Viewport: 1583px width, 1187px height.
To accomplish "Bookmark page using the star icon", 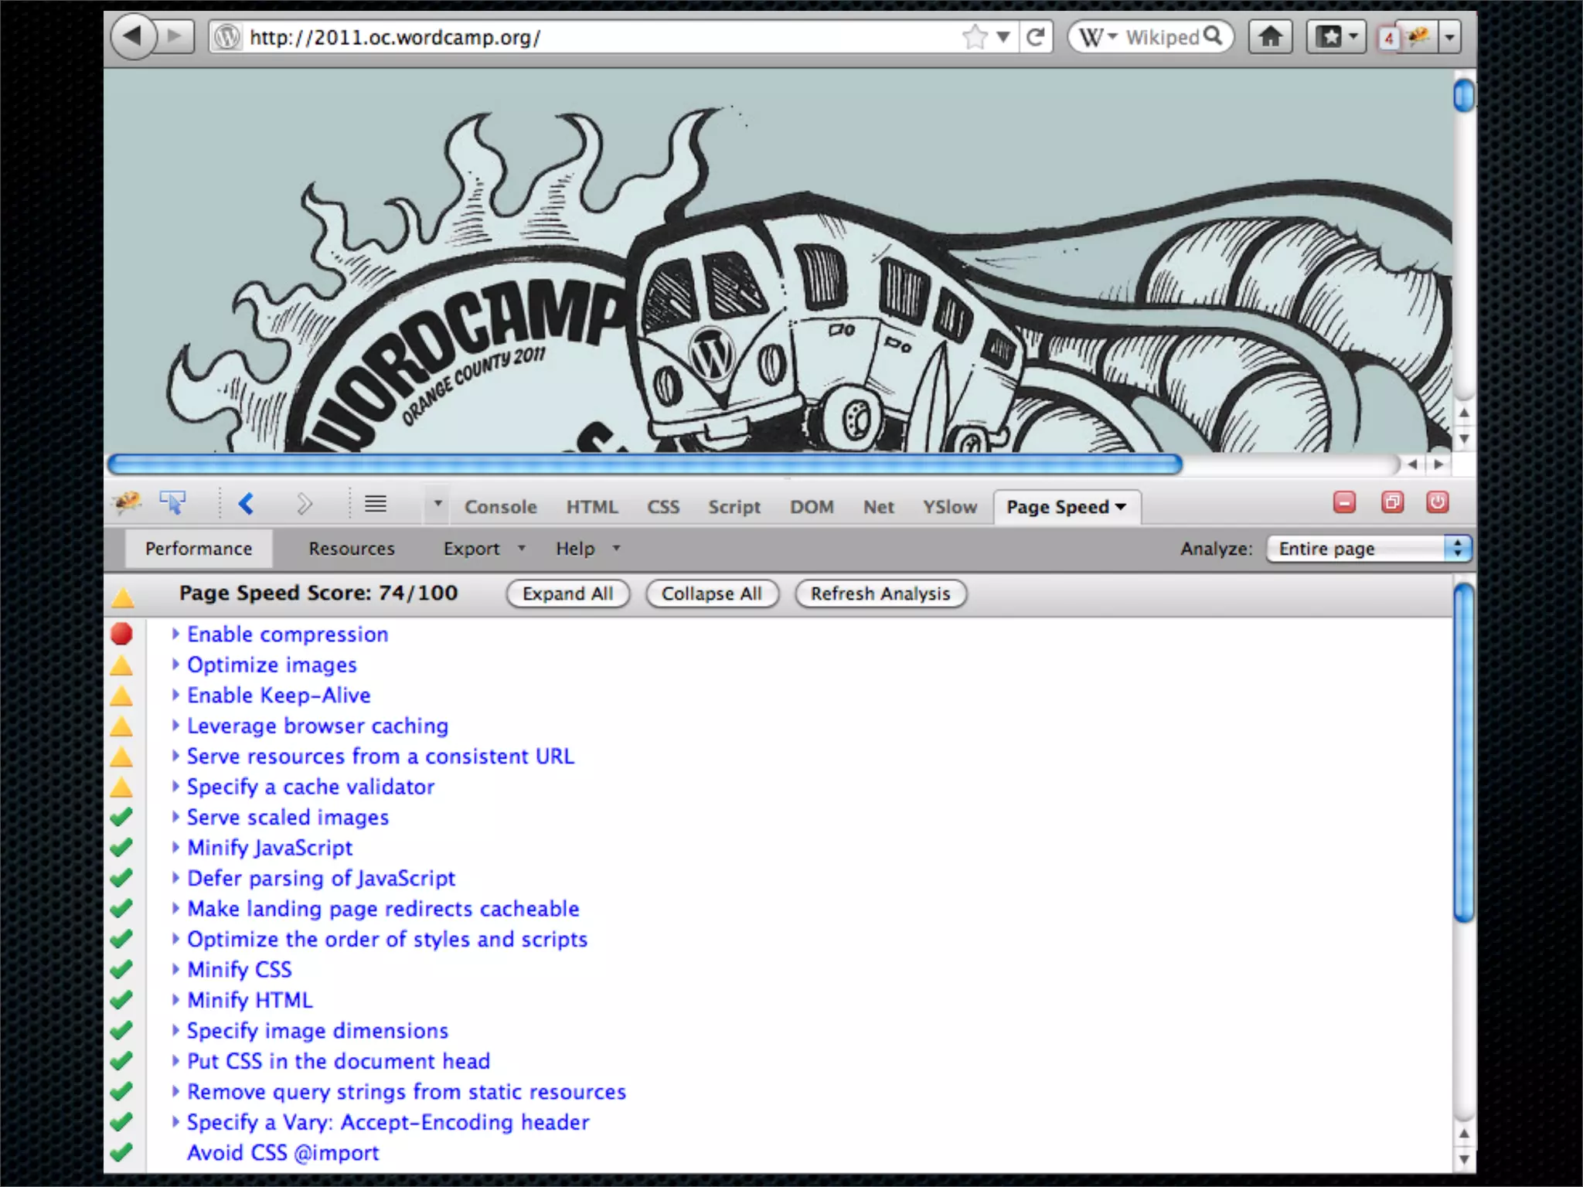I will (975, 36).
